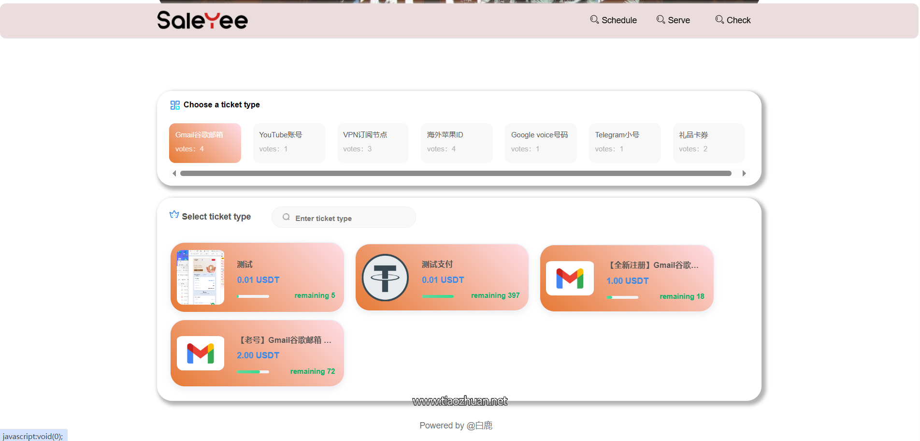Click progress bar on 测试支付 card
The width and height of the screenshot is (920, 441).
[x=438, y=296]
